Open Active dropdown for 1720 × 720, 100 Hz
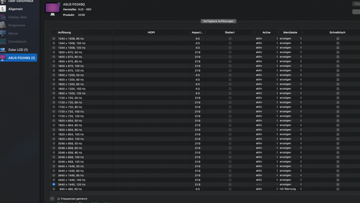Image resolution: width=360 pixels, height=203 pixels. [x=267, y=111]
